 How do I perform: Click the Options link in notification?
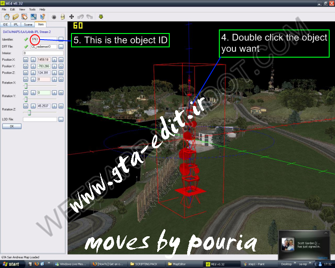(x=322, y=258)
